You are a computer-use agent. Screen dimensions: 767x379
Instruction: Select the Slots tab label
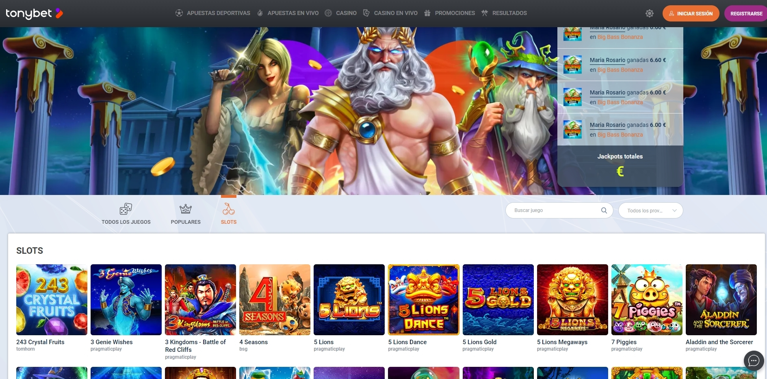pyautogui.click(x=229, y=222)
